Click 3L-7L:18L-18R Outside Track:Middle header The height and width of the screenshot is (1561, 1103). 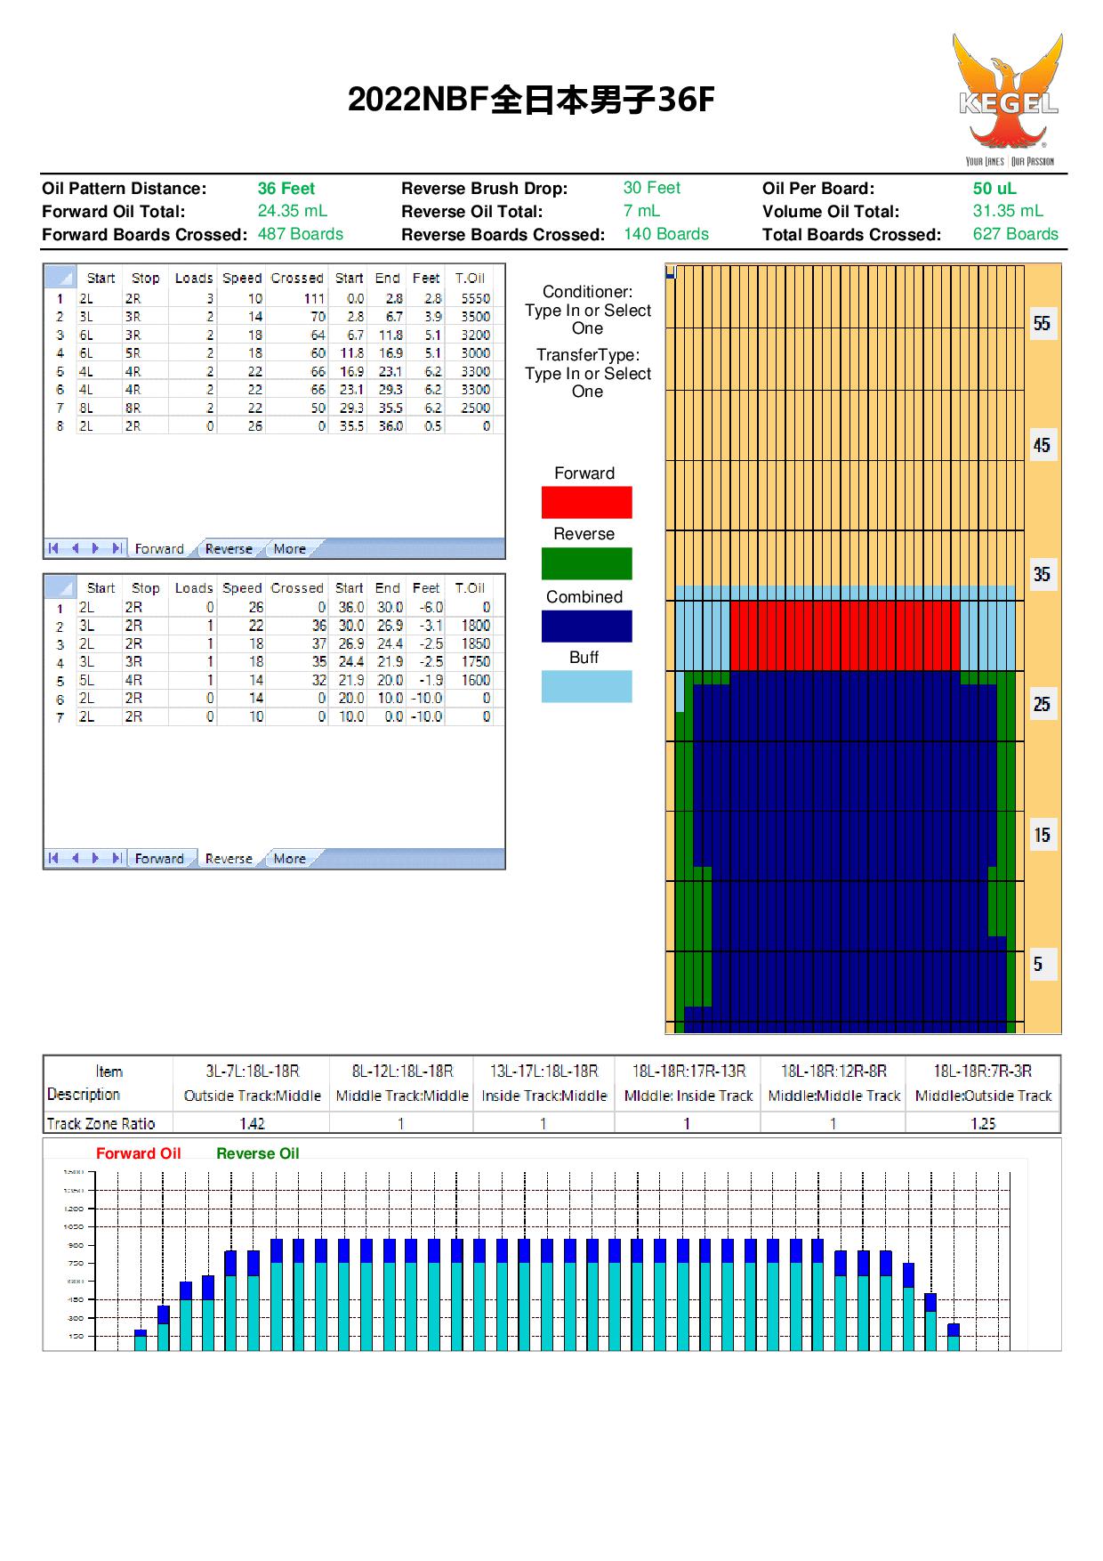[252, 1083]
